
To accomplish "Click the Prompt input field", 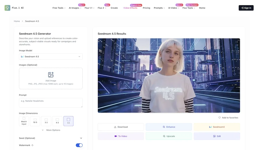I will point(51,103).
